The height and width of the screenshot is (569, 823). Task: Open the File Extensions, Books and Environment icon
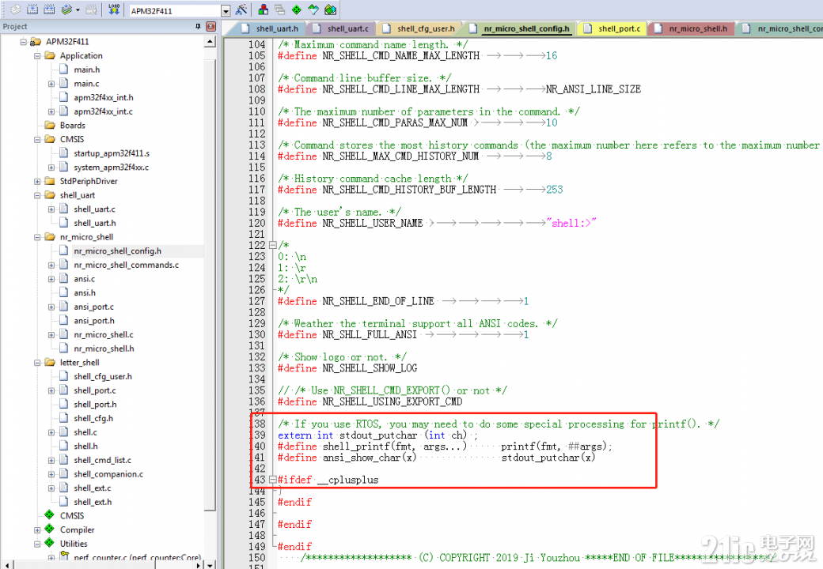click(x=263, y=9)
